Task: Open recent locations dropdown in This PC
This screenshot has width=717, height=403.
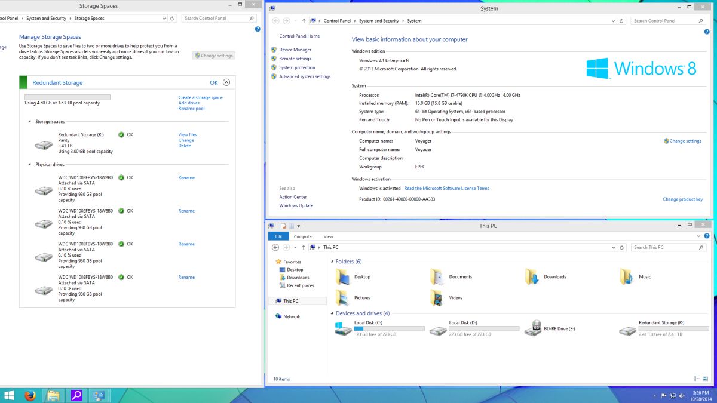Action: [295, 247]
